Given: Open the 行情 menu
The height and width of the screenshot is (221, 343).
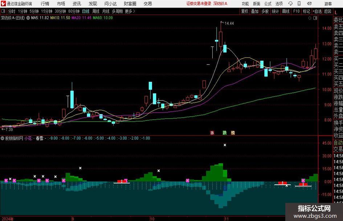Looking at the screenshot, I should [45, 4].
